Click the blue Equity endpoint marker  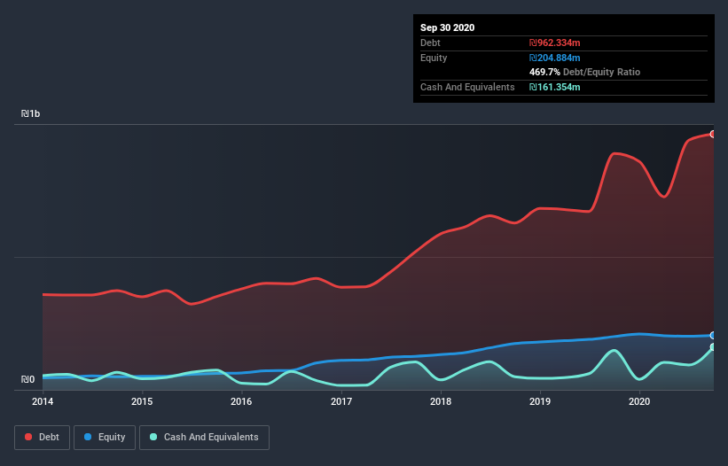click(x=713, y=335)
